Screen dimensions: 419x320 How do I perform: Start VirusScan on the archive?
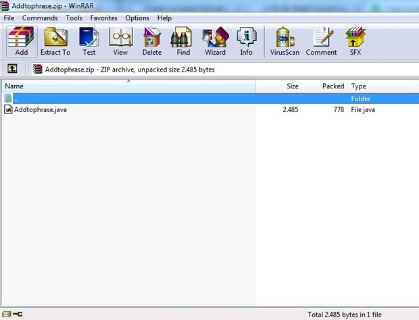[x=285, y=41]
